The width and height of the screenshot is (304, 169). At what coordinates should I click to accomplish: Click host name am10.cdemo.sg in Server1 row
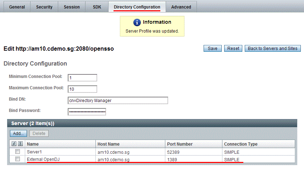pyautogui.click(x=114, y=152)
